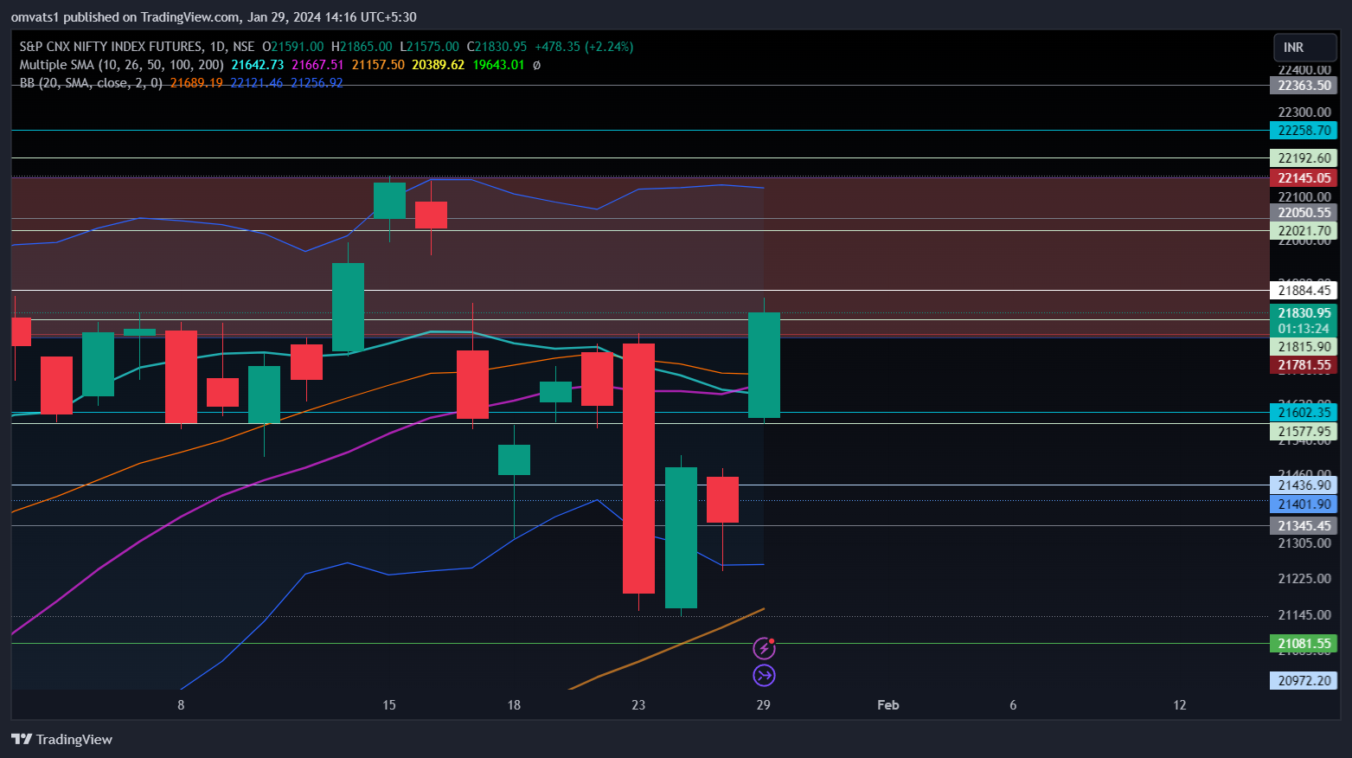
Task: Click the change value +478.35 (+2.24%)
Action: [584, 47]
